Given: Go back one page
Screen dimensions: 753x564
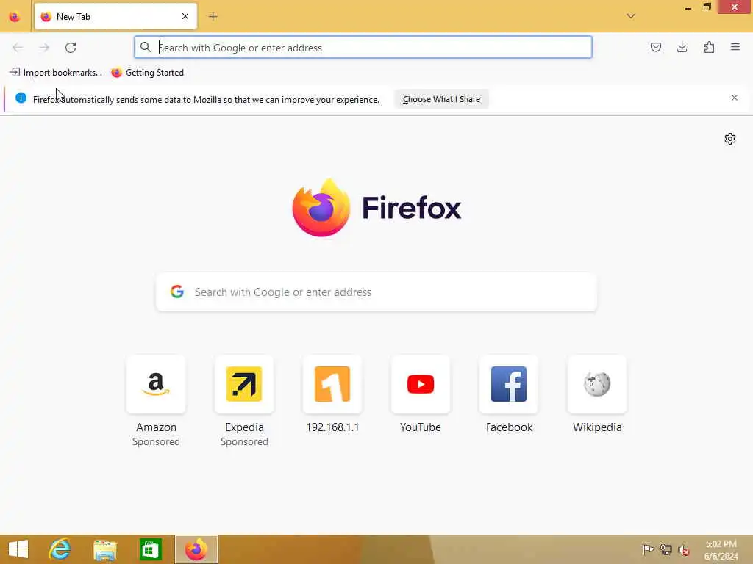Looking at the screenshot, I should coord(18,48).
